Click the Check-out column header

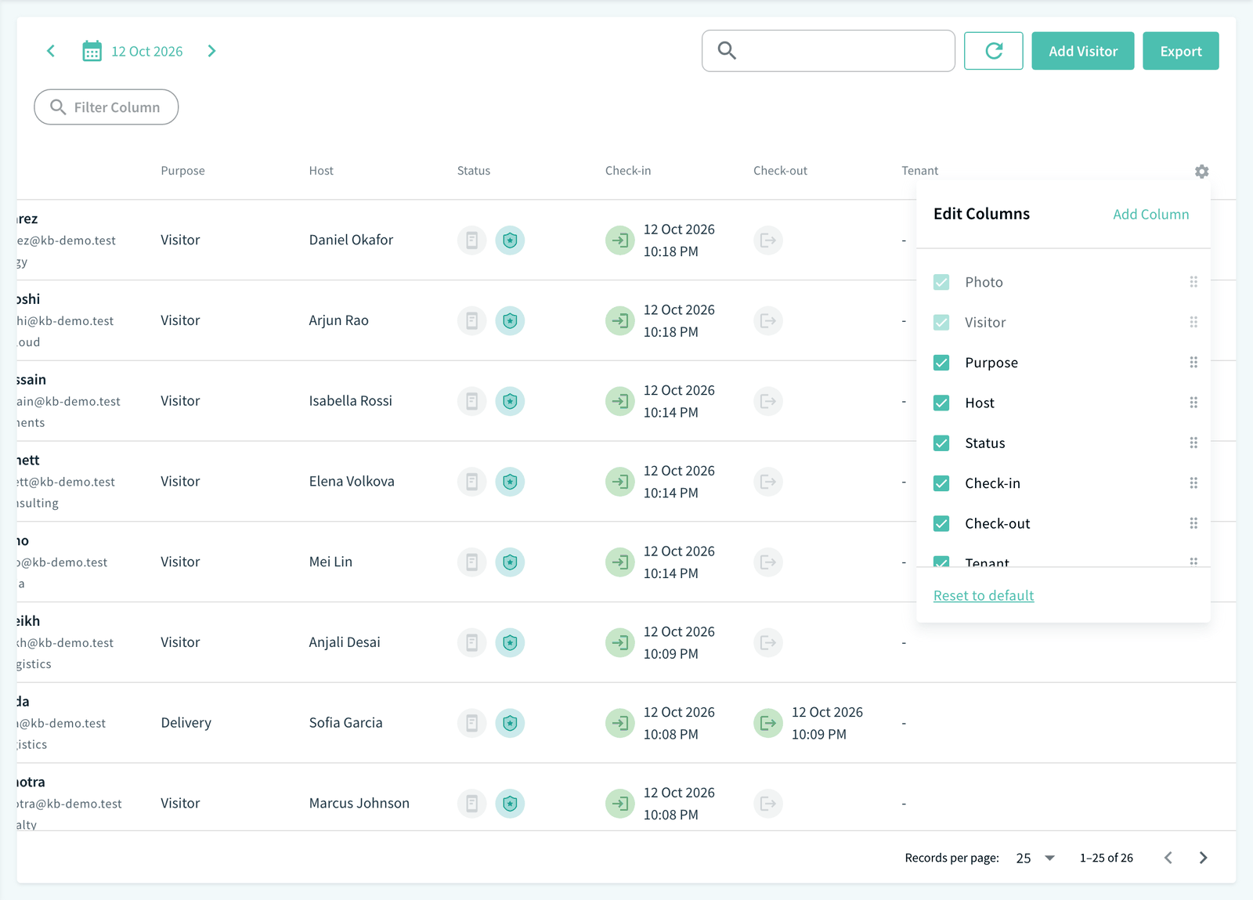(780, 171)
